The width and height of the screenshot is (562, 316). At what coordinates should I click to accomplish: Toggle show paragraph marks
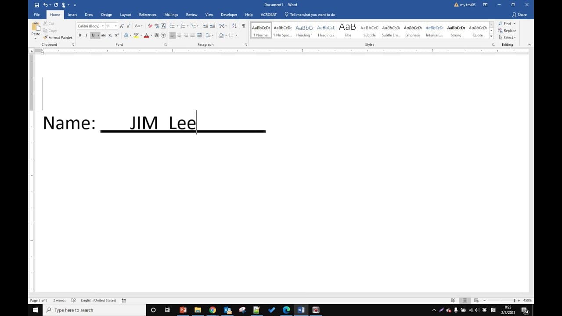click(243, 26)
